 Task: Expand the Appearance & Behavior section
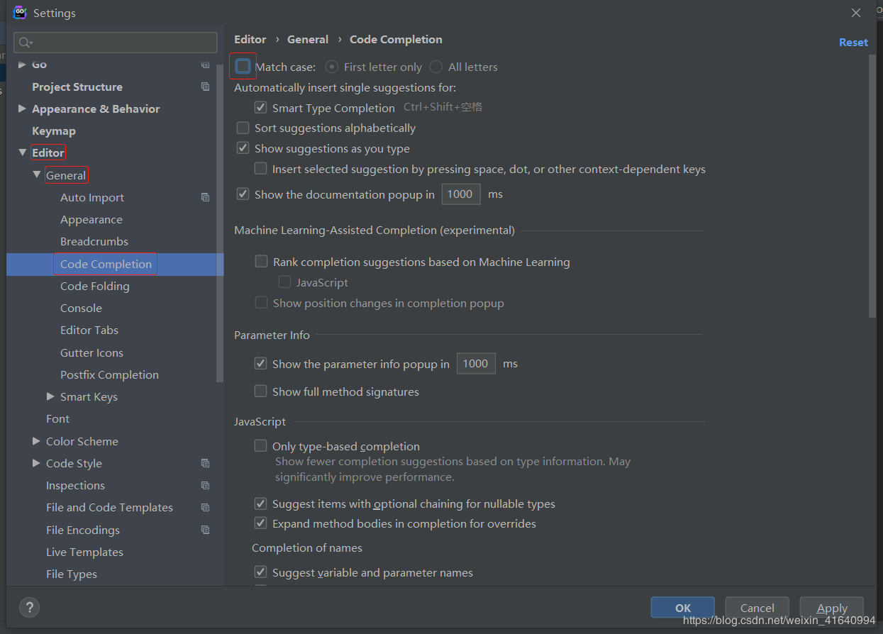[22, 109]
